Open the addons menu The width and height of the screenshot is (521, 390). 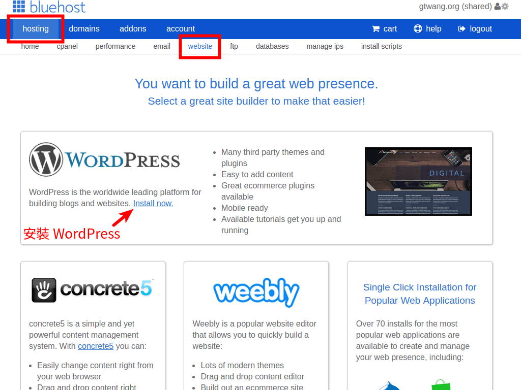(133, 28)
